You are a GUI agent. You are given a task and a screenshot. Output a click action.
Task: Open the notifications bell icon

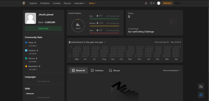pyautogui.click(x=146, y=3)
